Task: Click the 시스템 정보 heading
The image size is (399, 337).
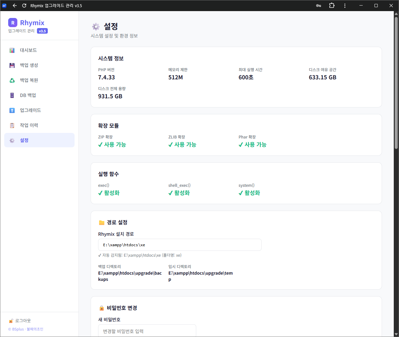Action: 111,59
